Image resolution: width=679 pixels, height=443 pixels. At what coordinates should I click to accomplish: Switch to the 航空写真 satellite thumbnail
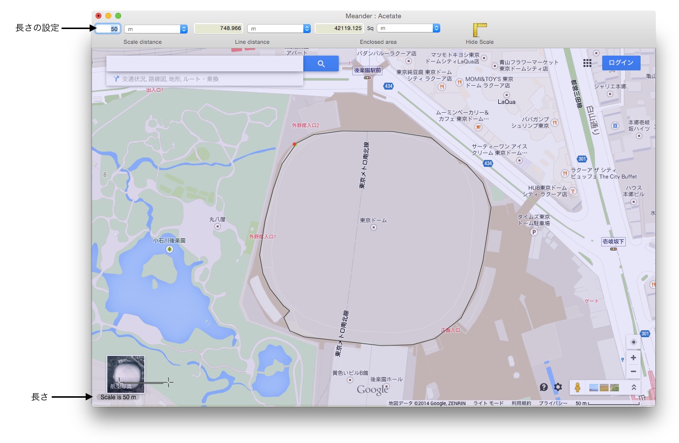126,375
